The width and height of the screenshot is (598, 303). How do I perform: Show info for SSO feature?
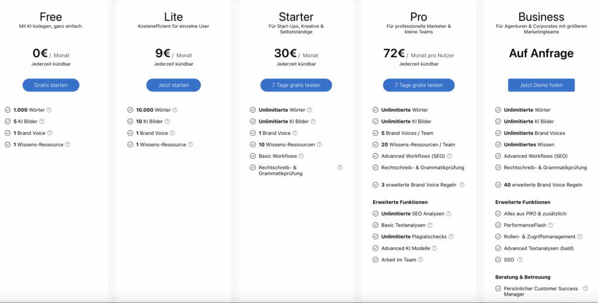tap(519, 260)
